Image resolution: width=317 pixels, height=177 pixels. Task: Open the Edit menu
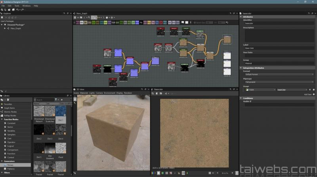pyautogui.click(x=10, y=6)
